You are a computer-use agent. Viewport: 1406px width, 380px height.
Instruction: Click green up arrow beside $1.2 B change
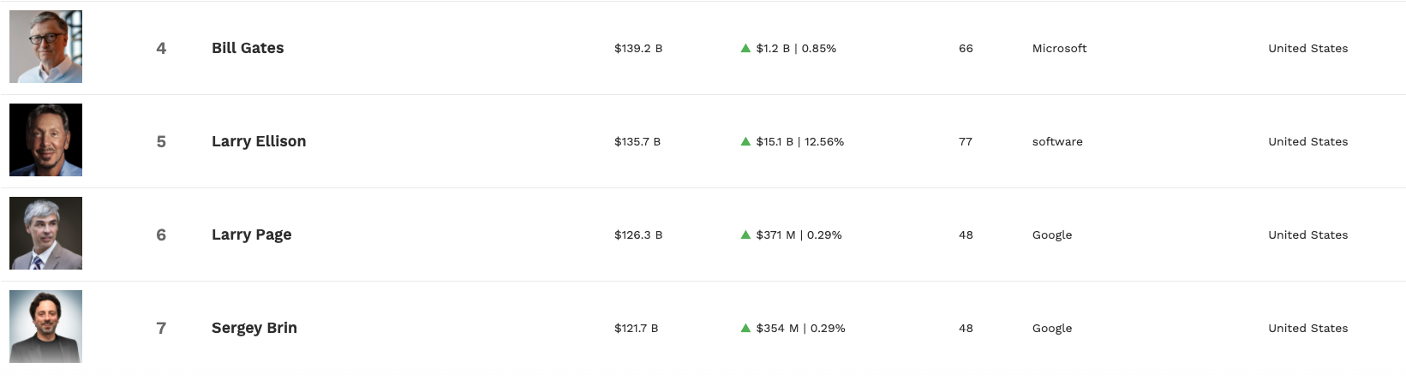745,48
